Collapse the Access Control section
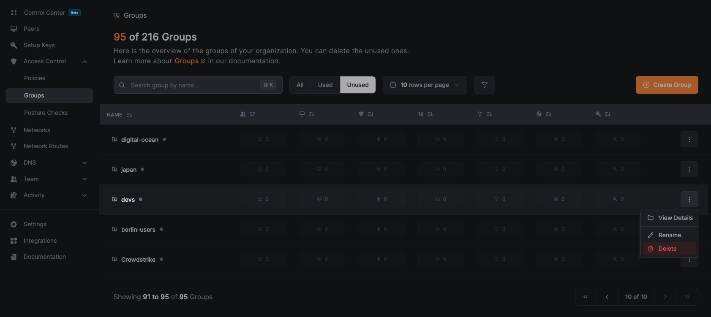The width and height of the screenshot is (711, 317). pos(84,62)
